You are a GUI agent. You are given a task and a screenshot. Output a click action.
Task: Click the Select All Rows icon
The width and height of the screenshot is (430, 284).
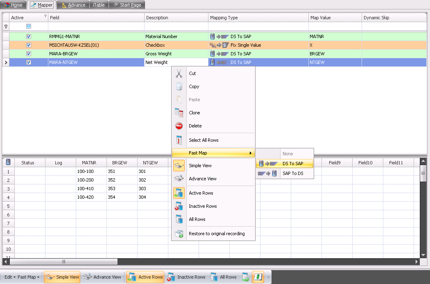(179, 140)
